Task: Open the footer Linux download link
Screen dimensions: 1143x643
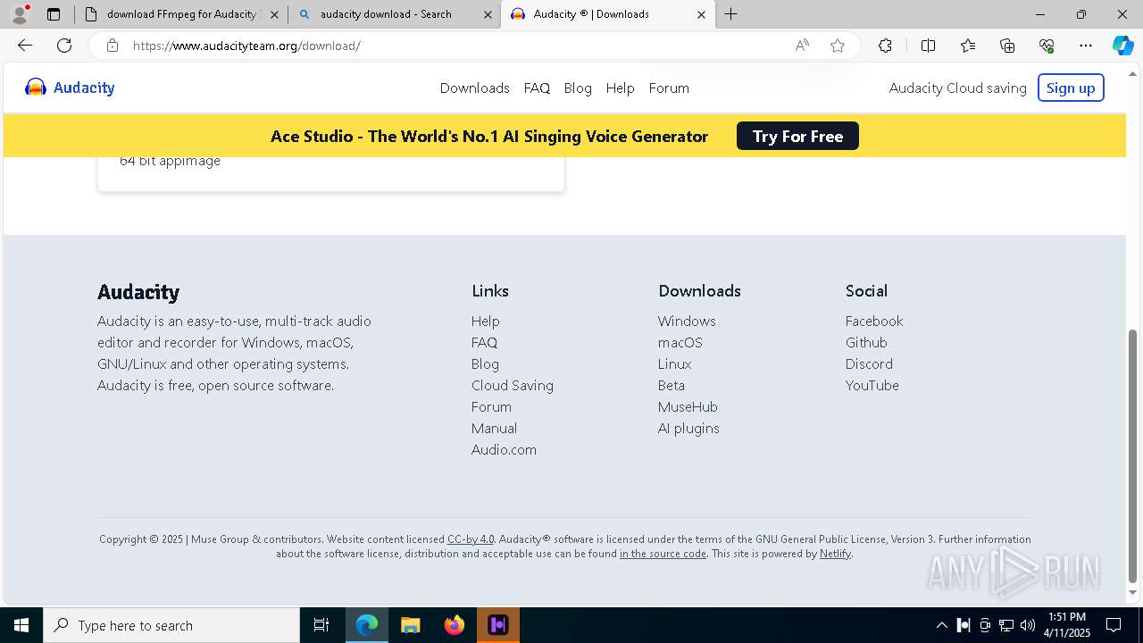Action: click(674, 363)
